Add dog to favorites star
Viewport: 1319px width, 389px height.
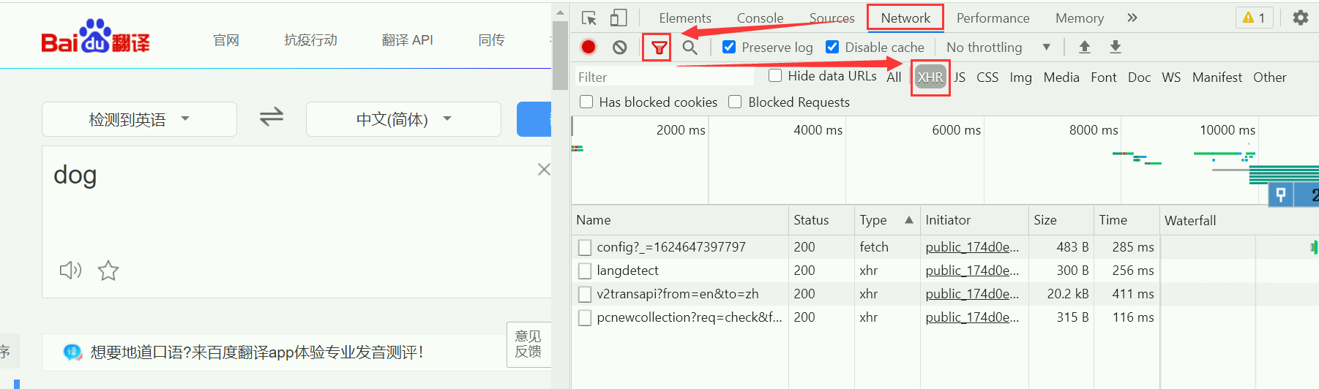tap(108, 271)
